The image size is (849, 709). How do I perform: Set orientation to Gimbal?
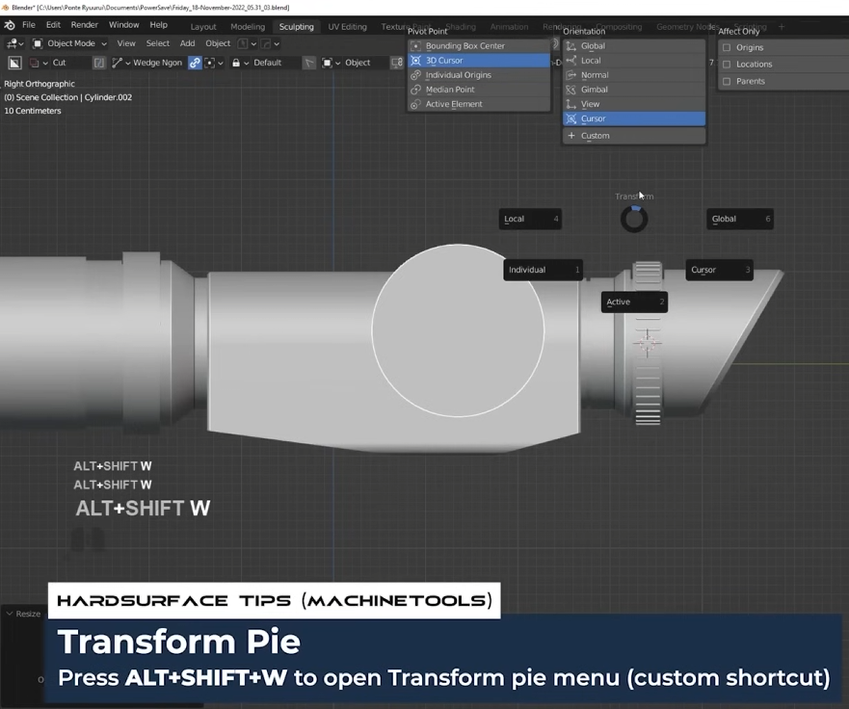(x=634, y=90)
